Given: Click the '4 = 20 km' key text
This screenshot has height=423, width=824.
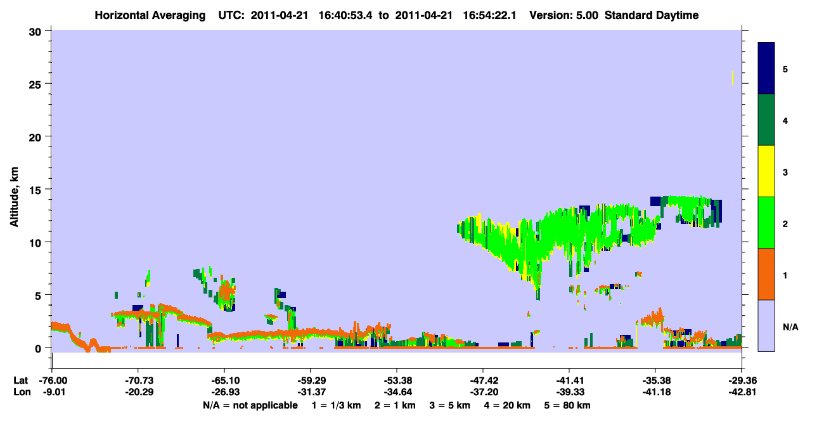Looking at the screenshot, I should click(508, 405).
